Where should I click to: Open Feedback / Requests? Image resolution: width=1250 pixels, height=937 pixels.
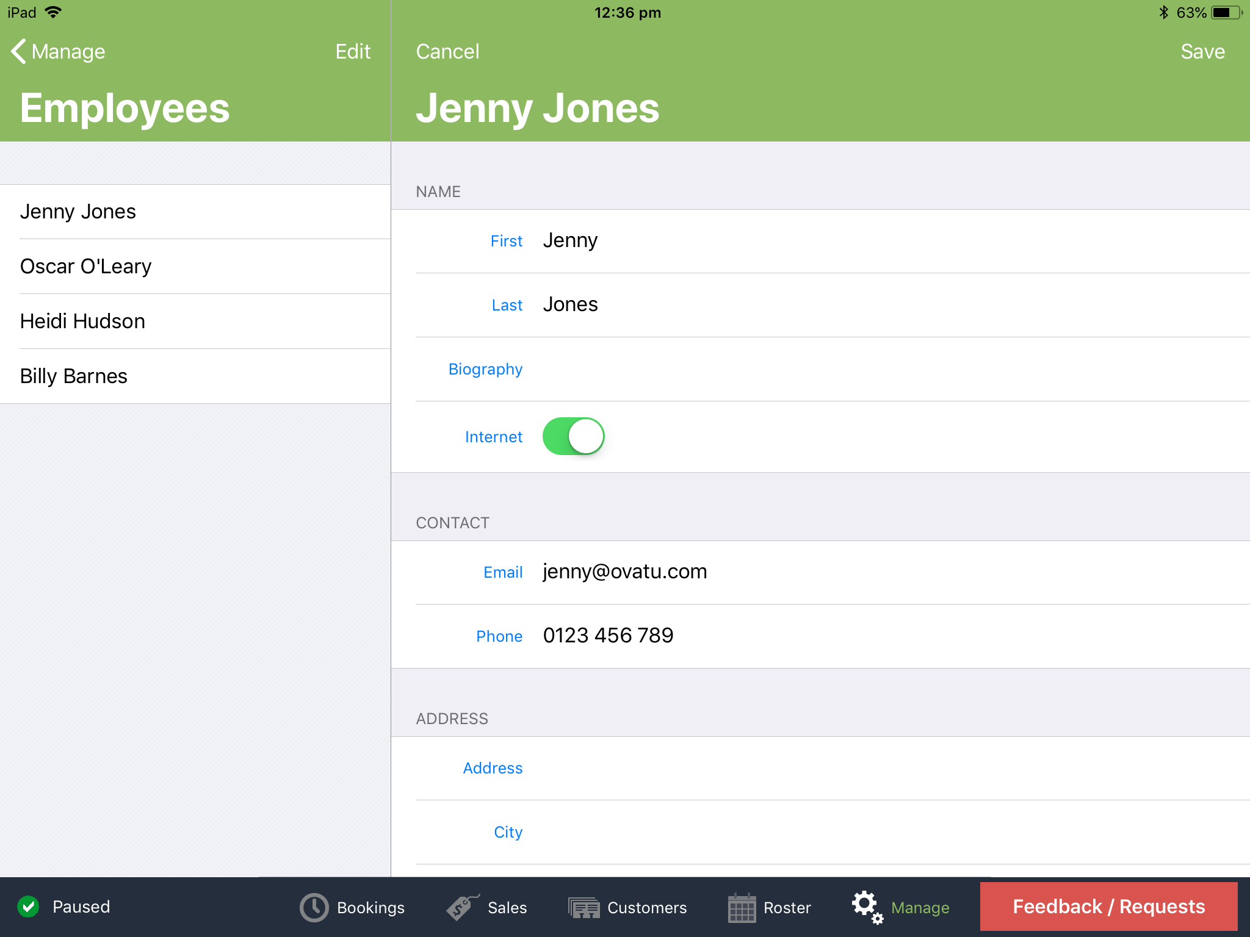(x=1108, y=906)
